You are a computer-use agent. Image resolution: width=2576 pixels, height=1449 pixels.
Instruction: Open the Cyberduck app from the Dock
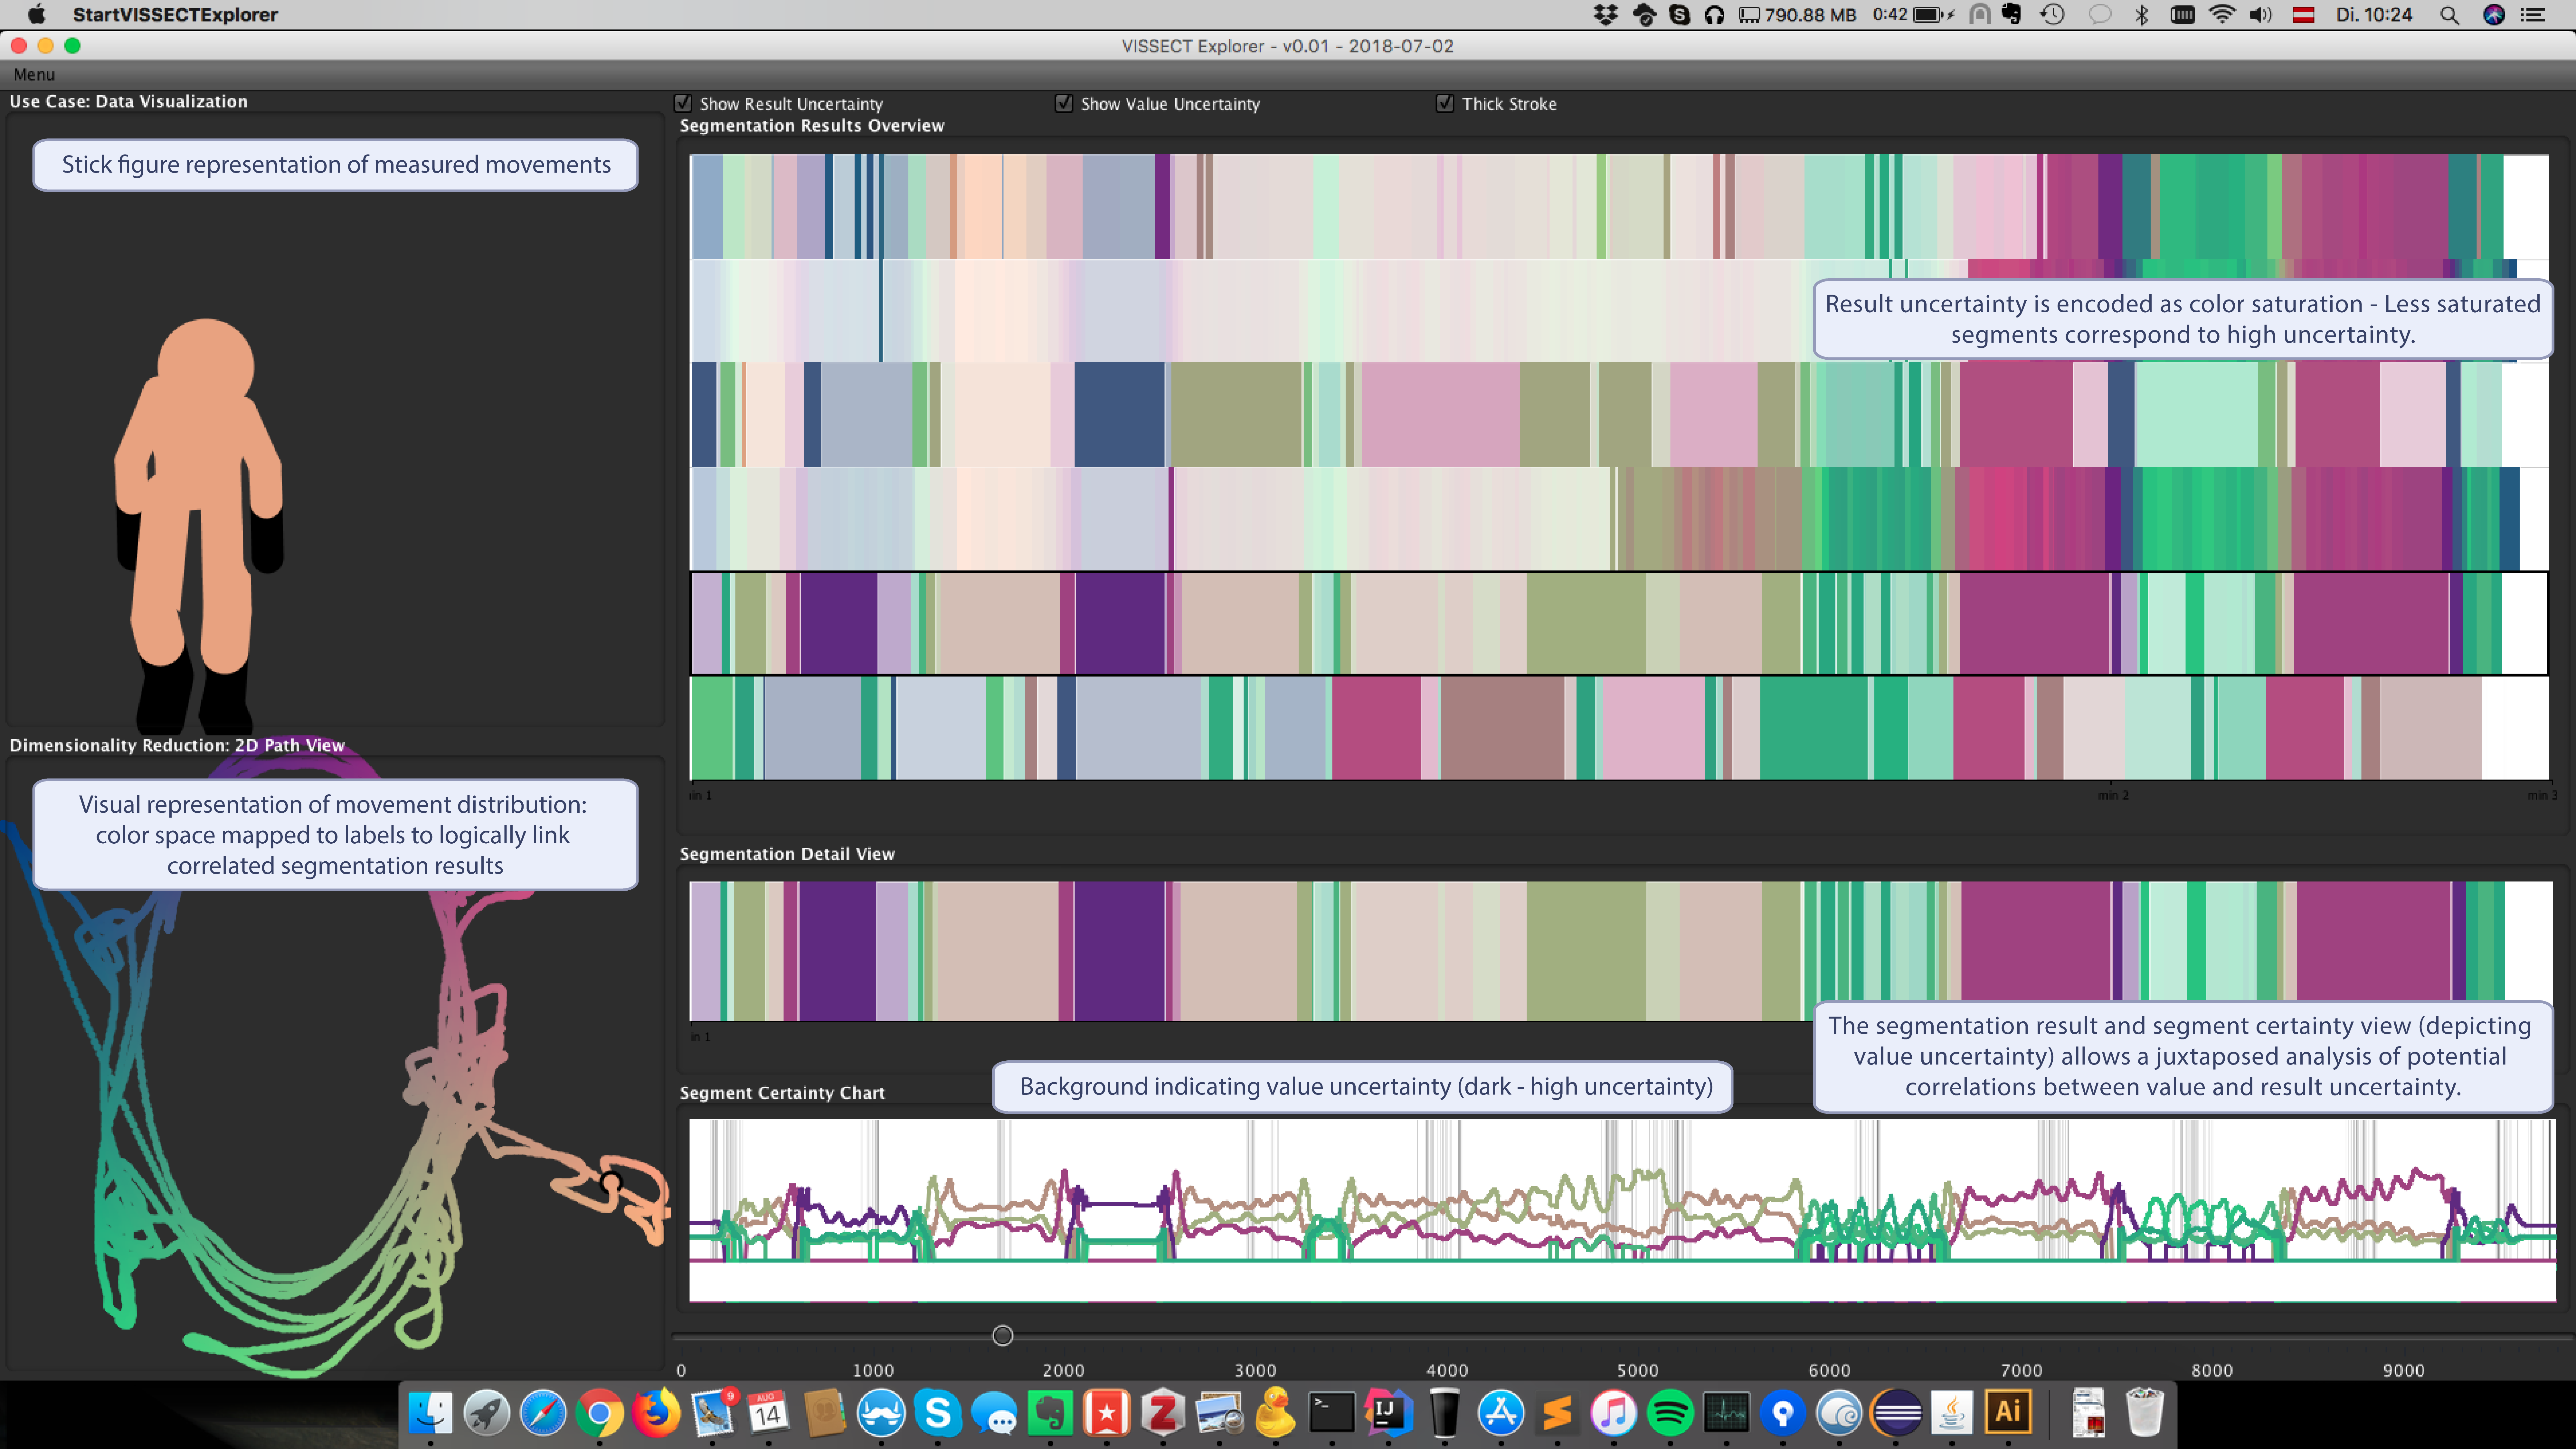(x=1275, y=1413)
